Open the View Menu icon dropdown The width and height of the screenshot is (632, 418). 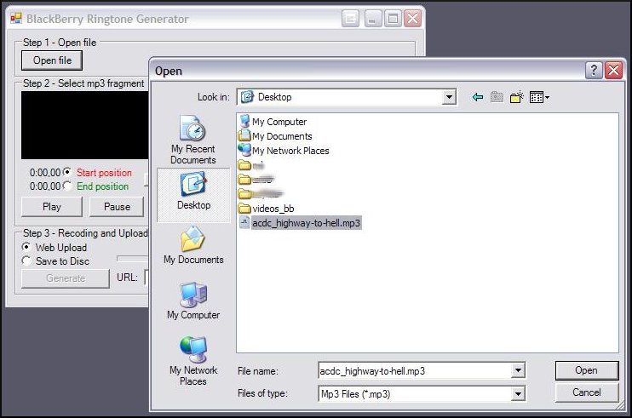pos(539,97)
